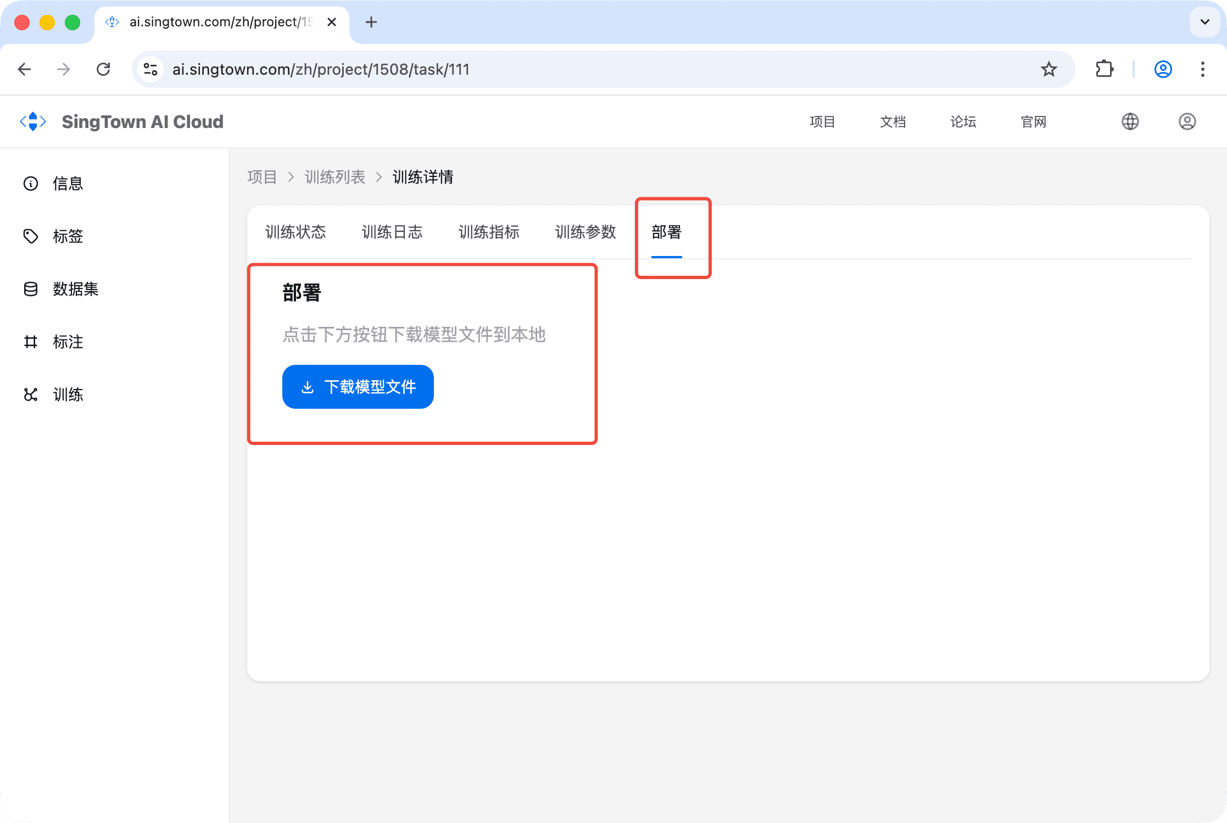Screen dimensions: 1227x823
Task: Switch to 训练指标 tab
Action: pos(489,232)
